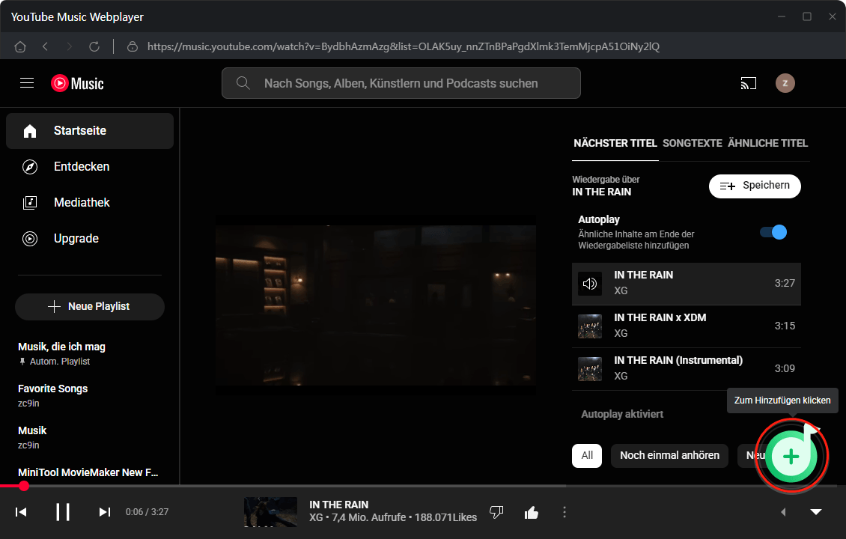Open the three-dot song options menu

point(564,512)
